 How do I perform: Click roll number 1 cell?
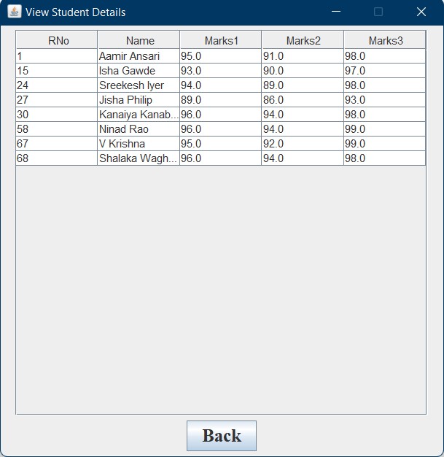pyautogui.click(x=57, y=56)
